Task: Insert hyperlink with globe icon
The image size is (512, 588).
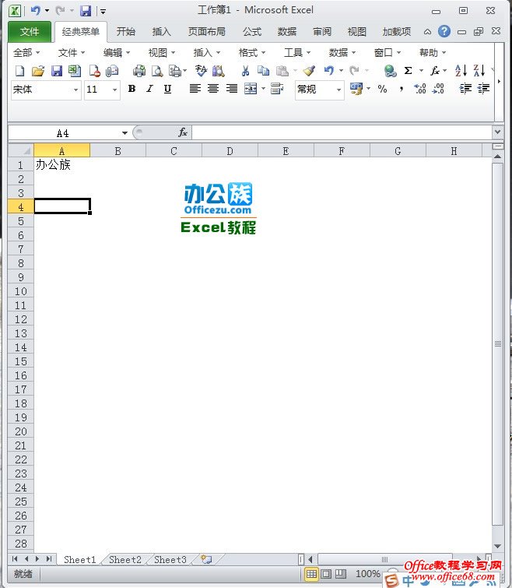Action: 390,71
